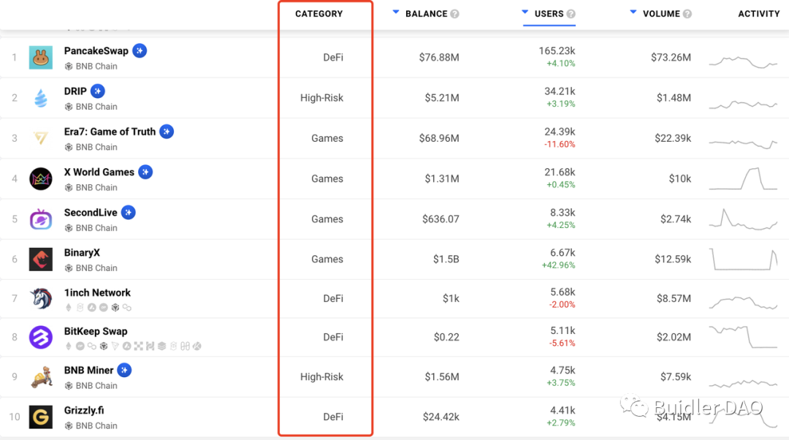Click the High-Risk category for DRIP

[x=321, y=98]
